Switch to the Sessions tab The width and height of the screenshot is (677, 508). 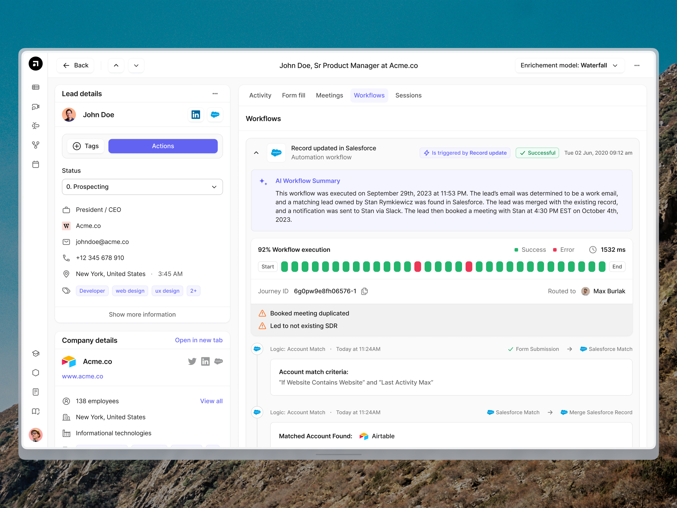click(x=408, y=95)
